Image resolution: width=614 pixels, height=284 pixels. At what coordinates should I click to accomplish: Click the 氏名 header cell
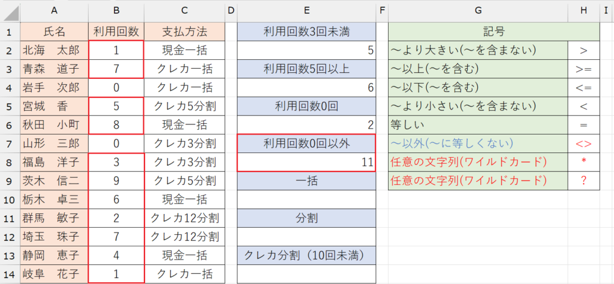[x=55, y=31]
